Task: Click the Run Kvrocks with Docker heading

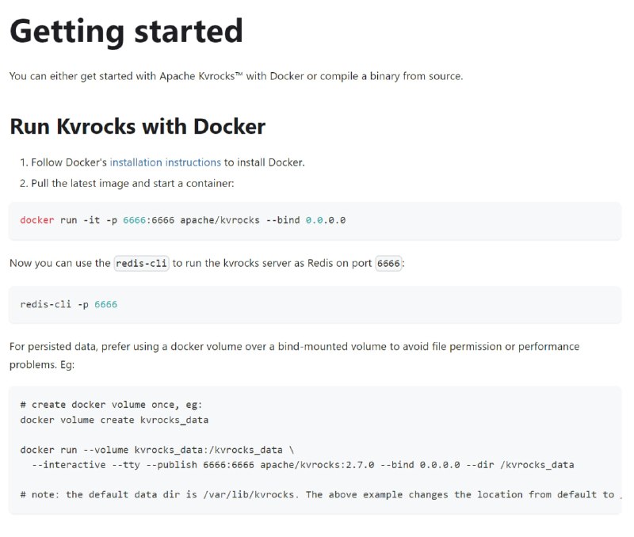Action: (137, 127)
